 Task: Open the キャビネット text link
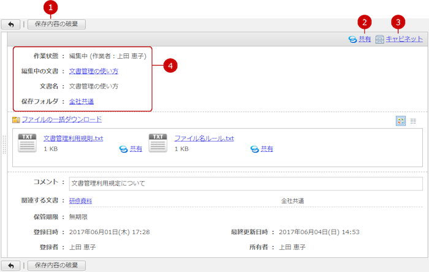(404, 39)
